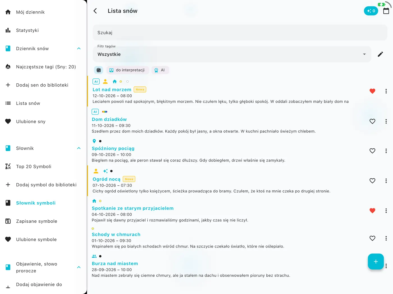Favorite the dream Spóźniony pociąg
Viewport: 393px width, 294px height.
pos(373,151)
